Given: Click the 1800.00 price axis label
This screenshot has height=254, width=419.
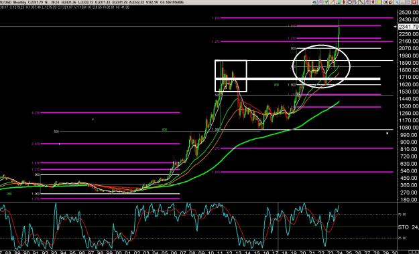Looking at the screenshot, I should tap(408, 70).
